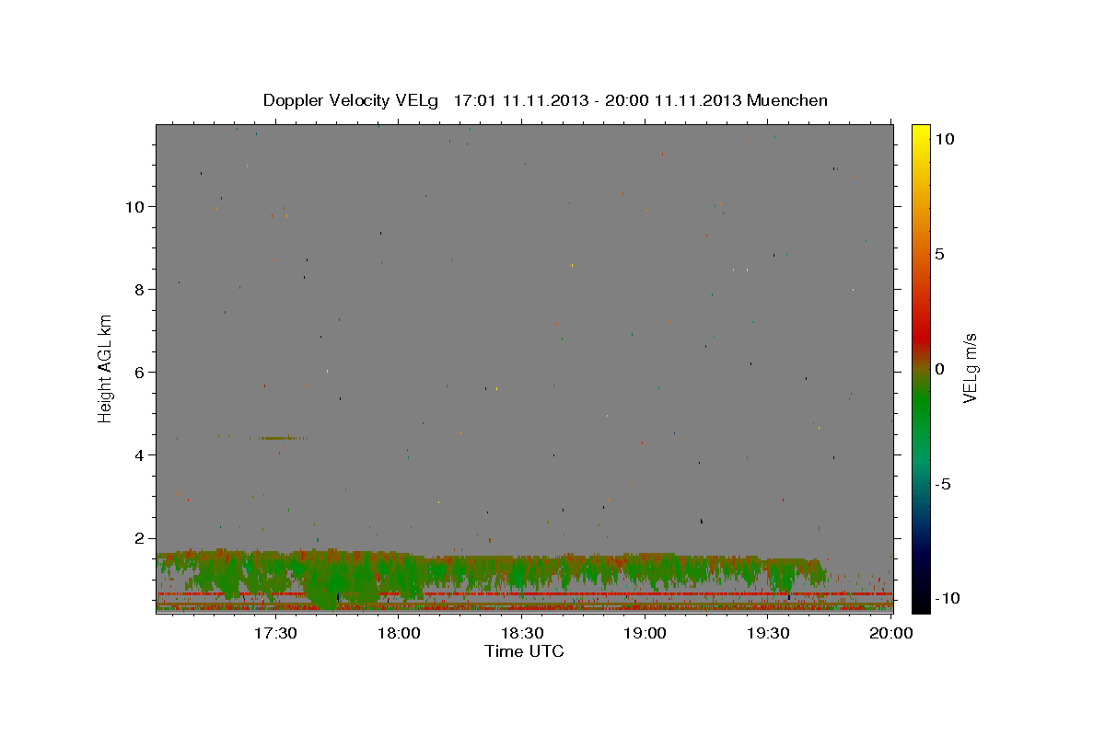Click the colorbar value 5
This screenshot has width=1105, height=736.
point(939,254)
